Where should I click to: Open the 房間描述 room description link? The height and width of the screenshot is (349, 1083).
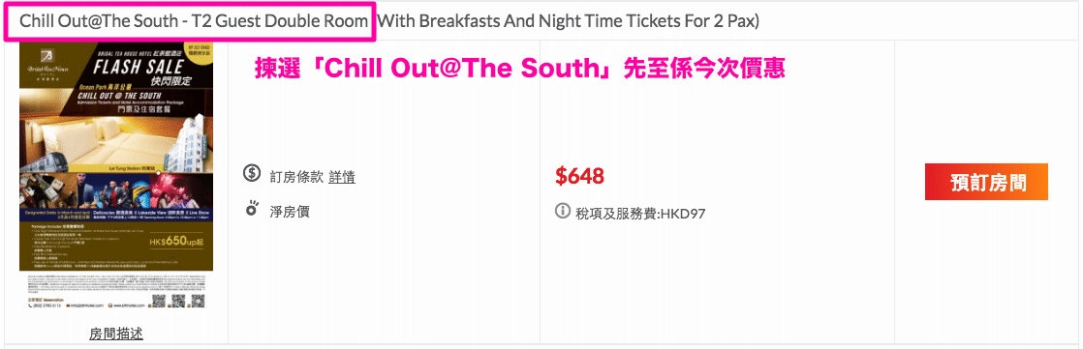[116, 334]
